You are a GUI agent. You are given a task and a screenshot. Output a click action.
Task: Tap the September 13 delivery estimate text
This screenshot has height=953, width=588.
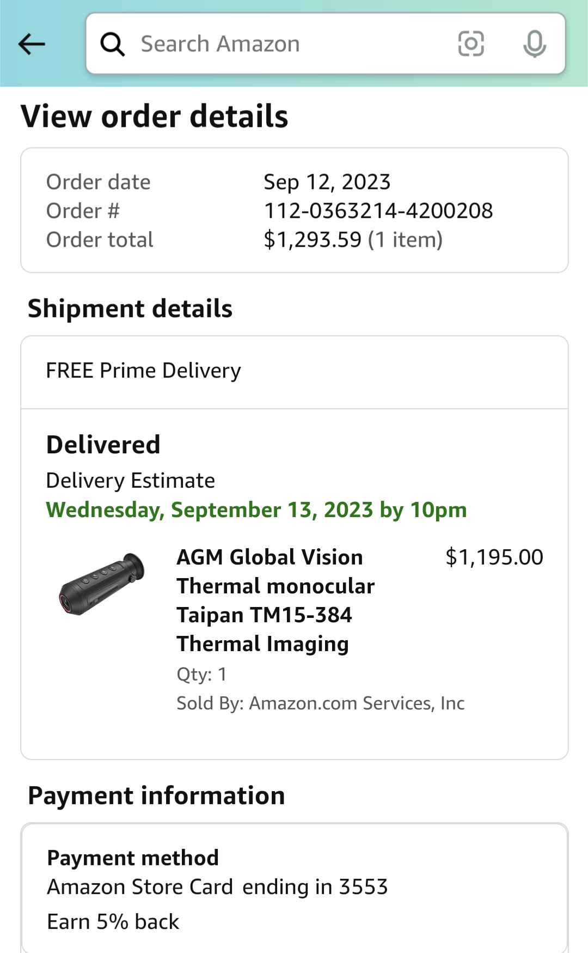256,510
